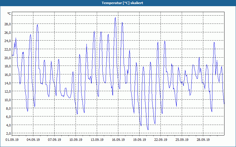Click the °C unit label
Image resolution: width=236 pixels, height=147 pixels.
[x=9, y=14]
